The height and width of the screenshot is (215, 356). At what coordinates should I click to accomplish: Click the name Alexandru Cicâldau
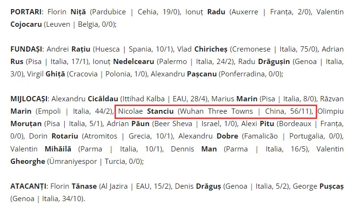click(x=85, y=99)
